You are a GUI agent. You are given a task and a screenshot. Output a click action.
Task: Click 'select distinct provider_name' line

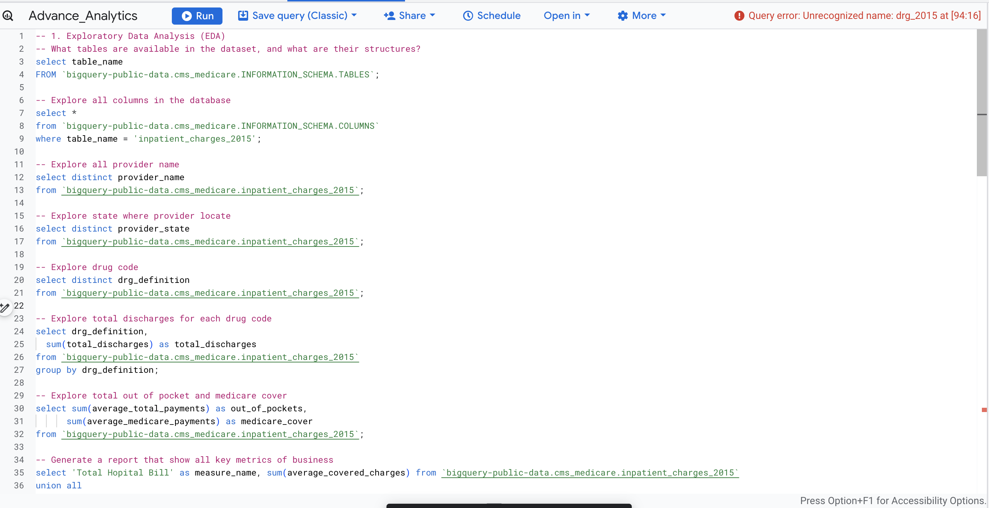coord(110,177)
